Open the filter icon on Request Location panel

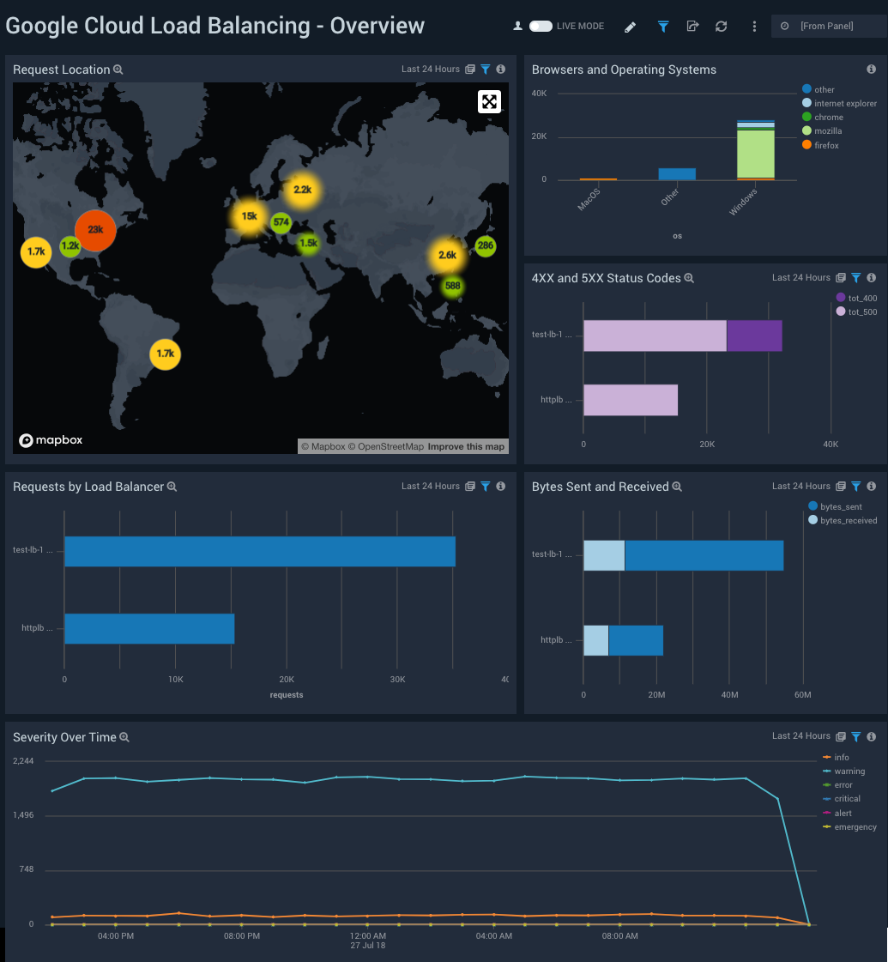click(486, 69)
